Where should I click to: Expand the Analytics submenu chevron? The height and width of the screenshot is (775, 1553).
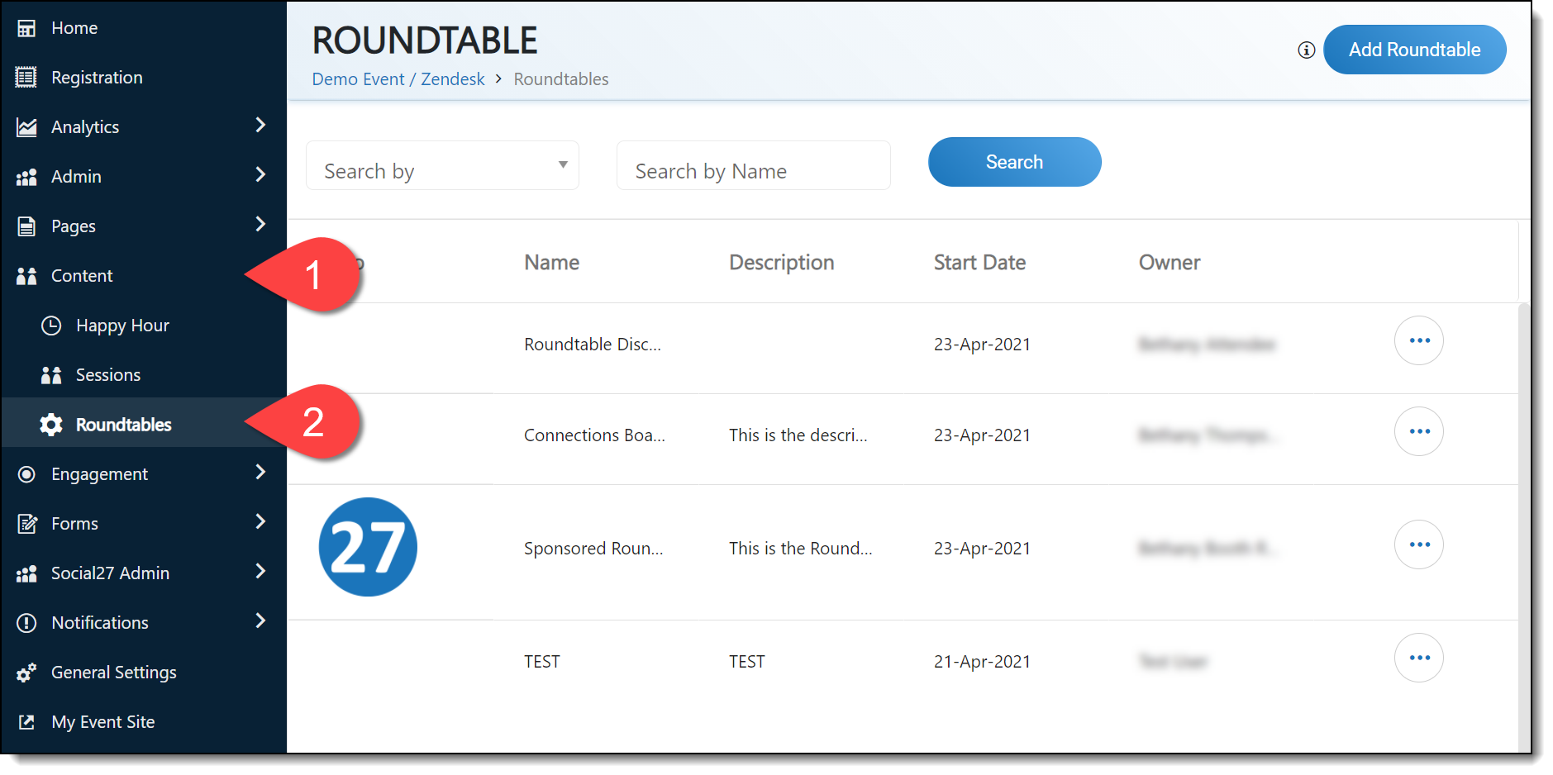click(260, 126)
